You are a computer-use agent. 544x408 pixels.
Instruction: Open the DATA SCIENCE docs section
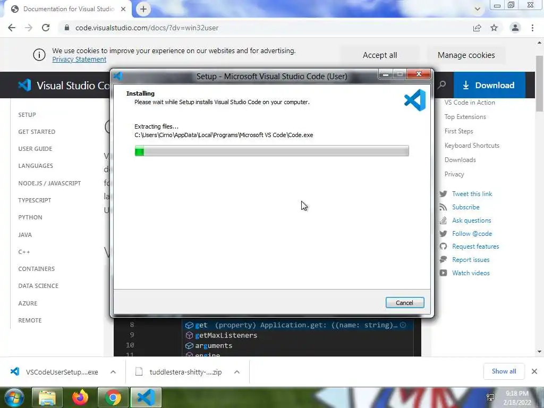coord(38,286)
